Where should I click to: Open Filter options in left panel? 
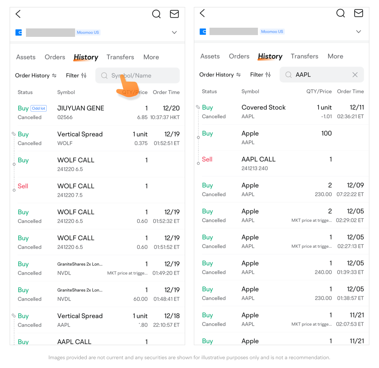pyautogui.click(x=76, y=75)
